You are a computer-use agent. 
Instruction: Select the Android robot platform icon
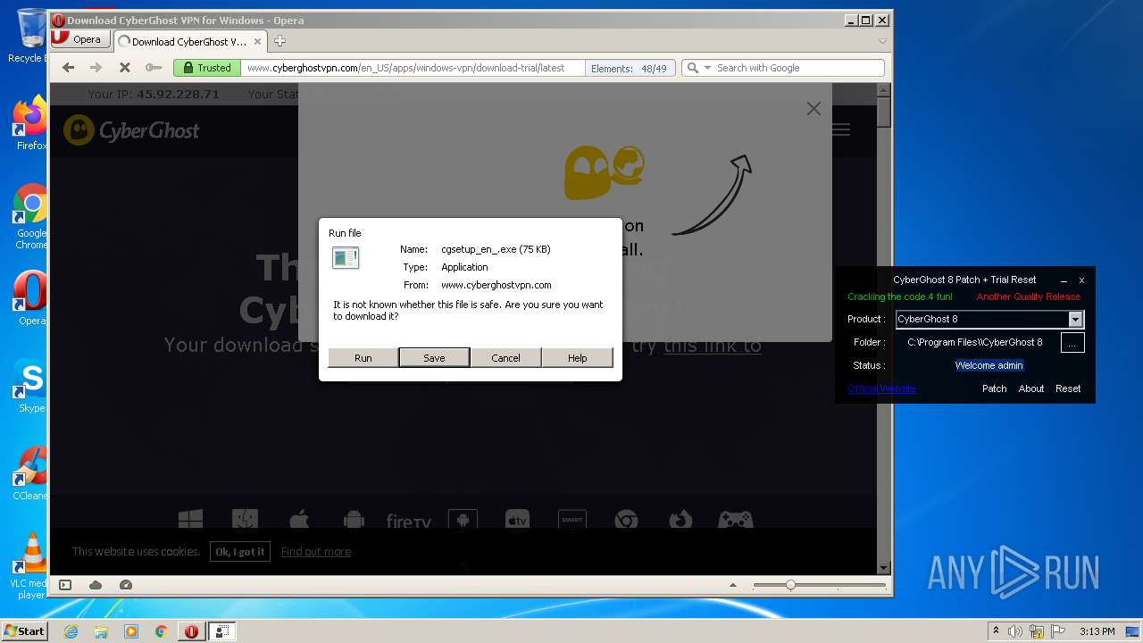click(354, 519)
